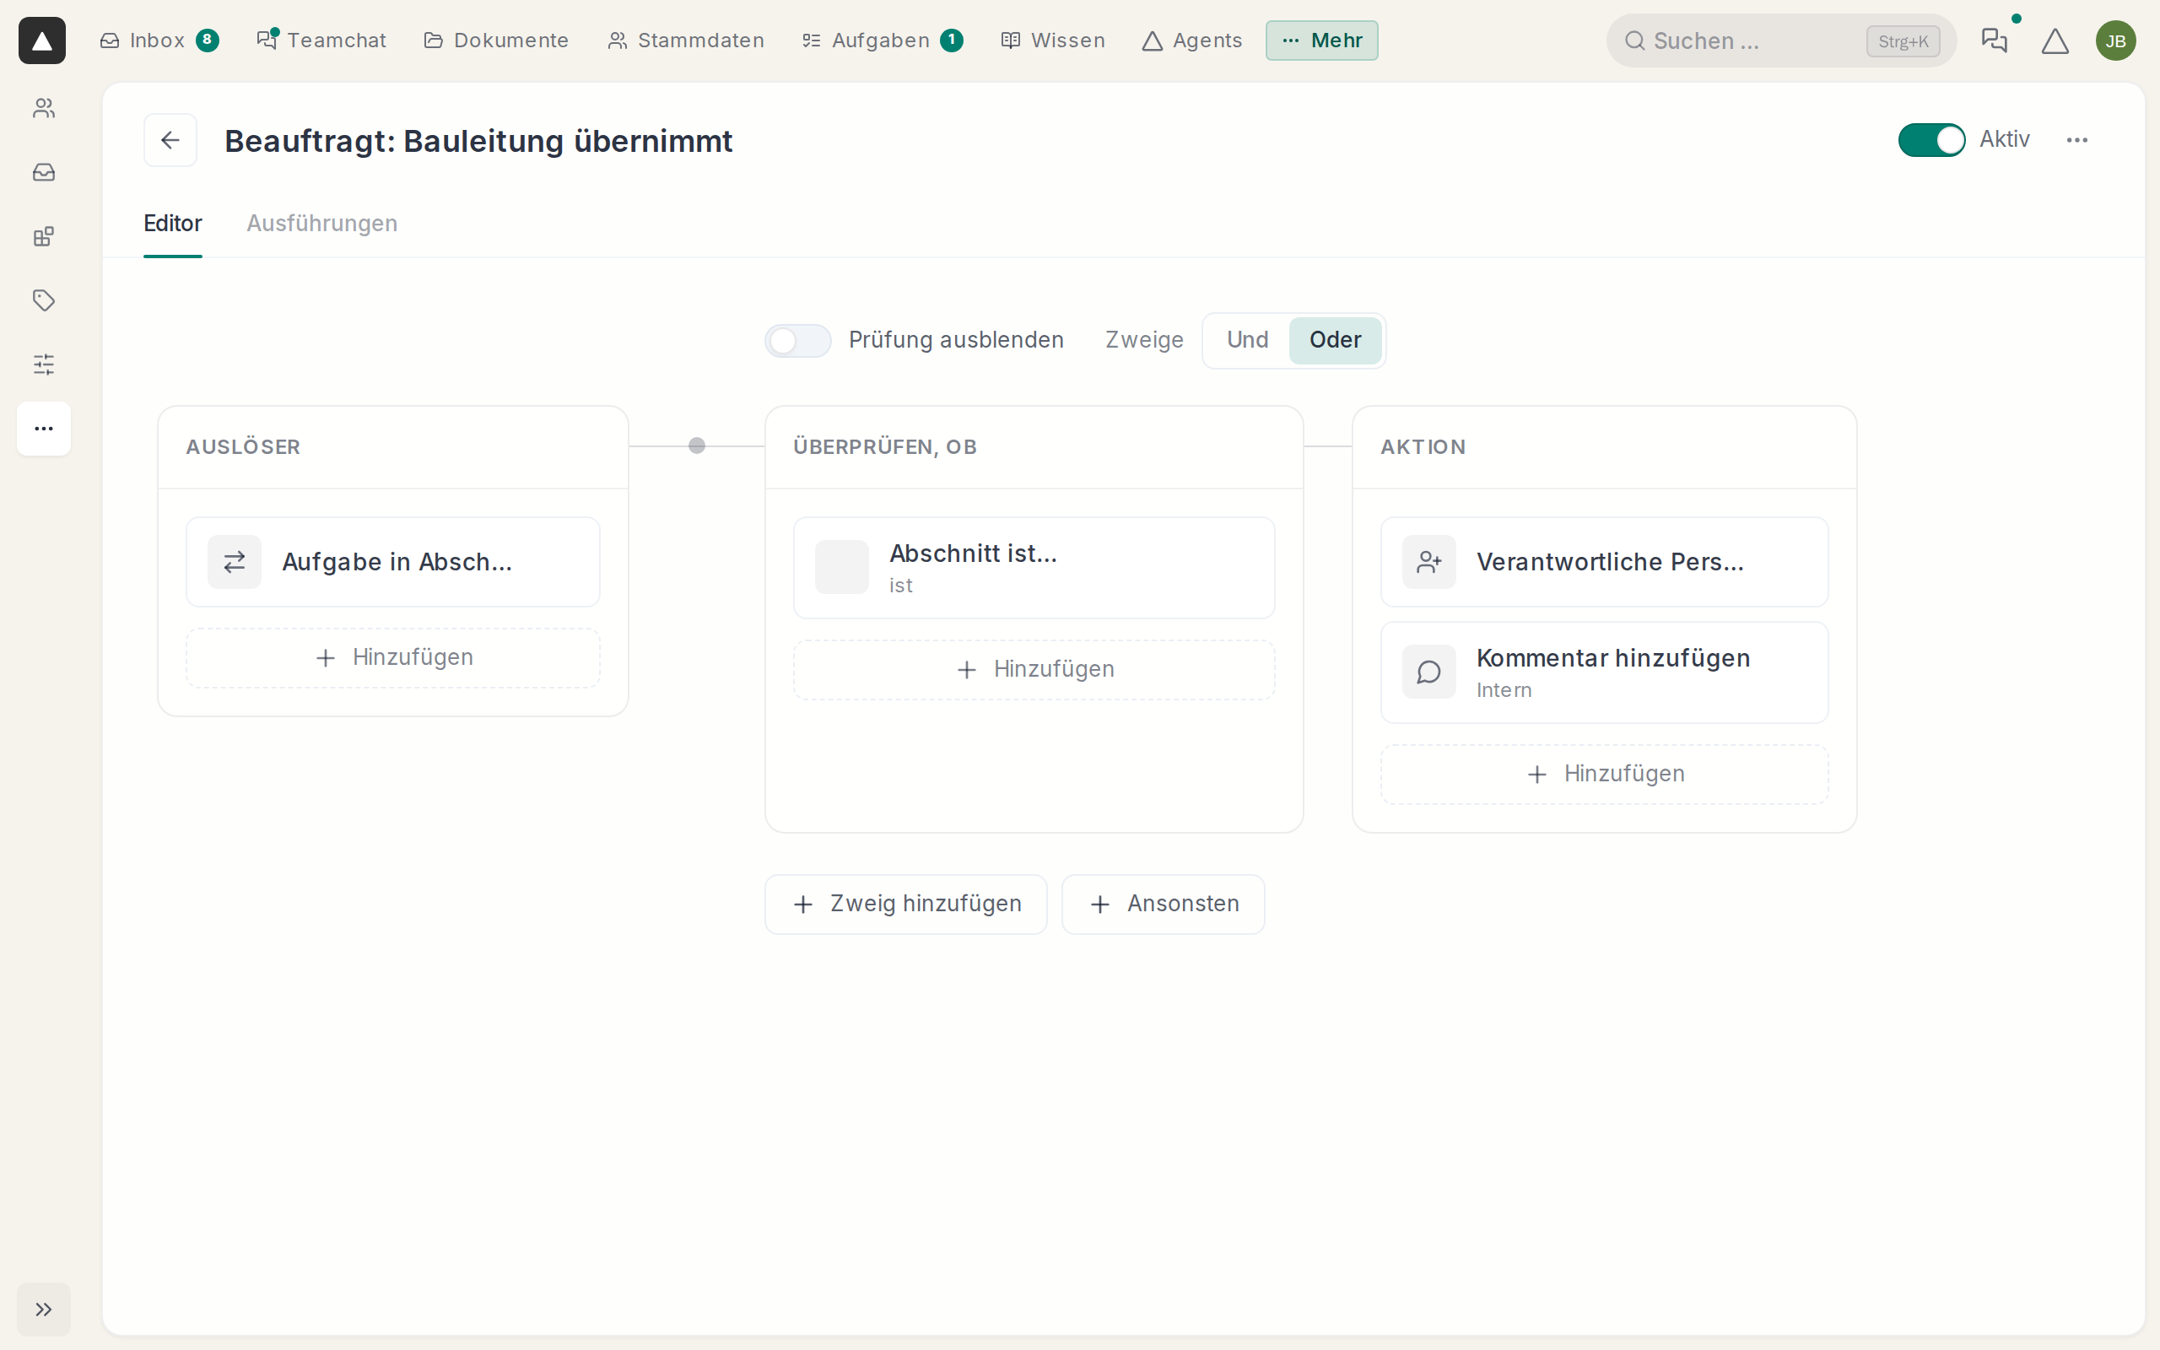Open the chat bubbles icon in header
This screenshot has height=1350, width=2160.
pos(1994,40)
